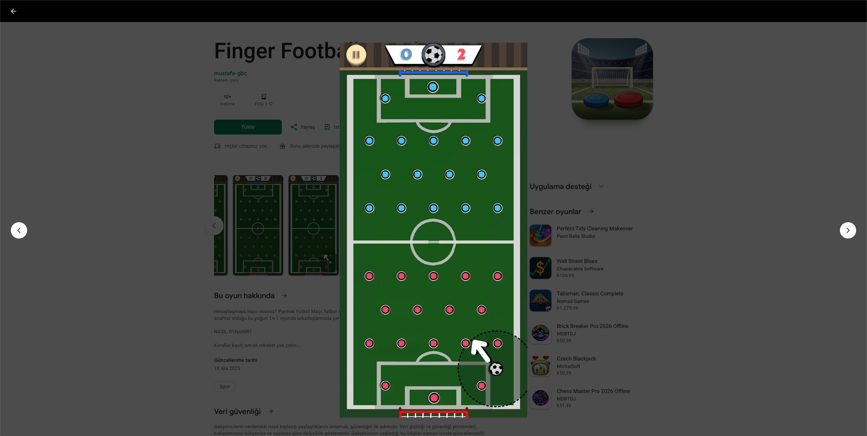Expand the Uygulama desteği section
This screenshot has width=867, height=436.
coord(601,187)
